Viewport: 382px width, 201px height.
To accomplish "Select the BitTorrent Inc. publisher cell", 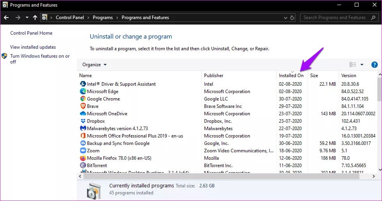I will 218,165.
